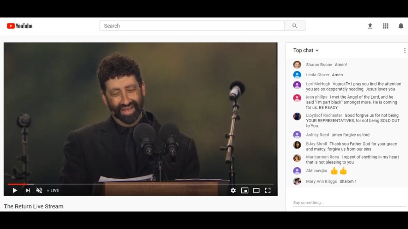408x229 pixels.
Task: Enter fullscreen mode
Action: click(x=268, y=191)
